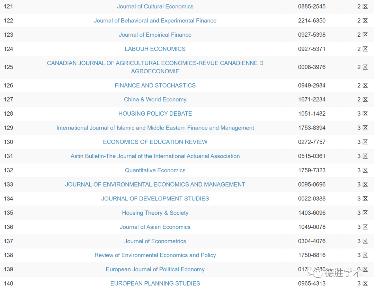
Task: Select ISSN 1049-0078
Action: tap(312, 227)
